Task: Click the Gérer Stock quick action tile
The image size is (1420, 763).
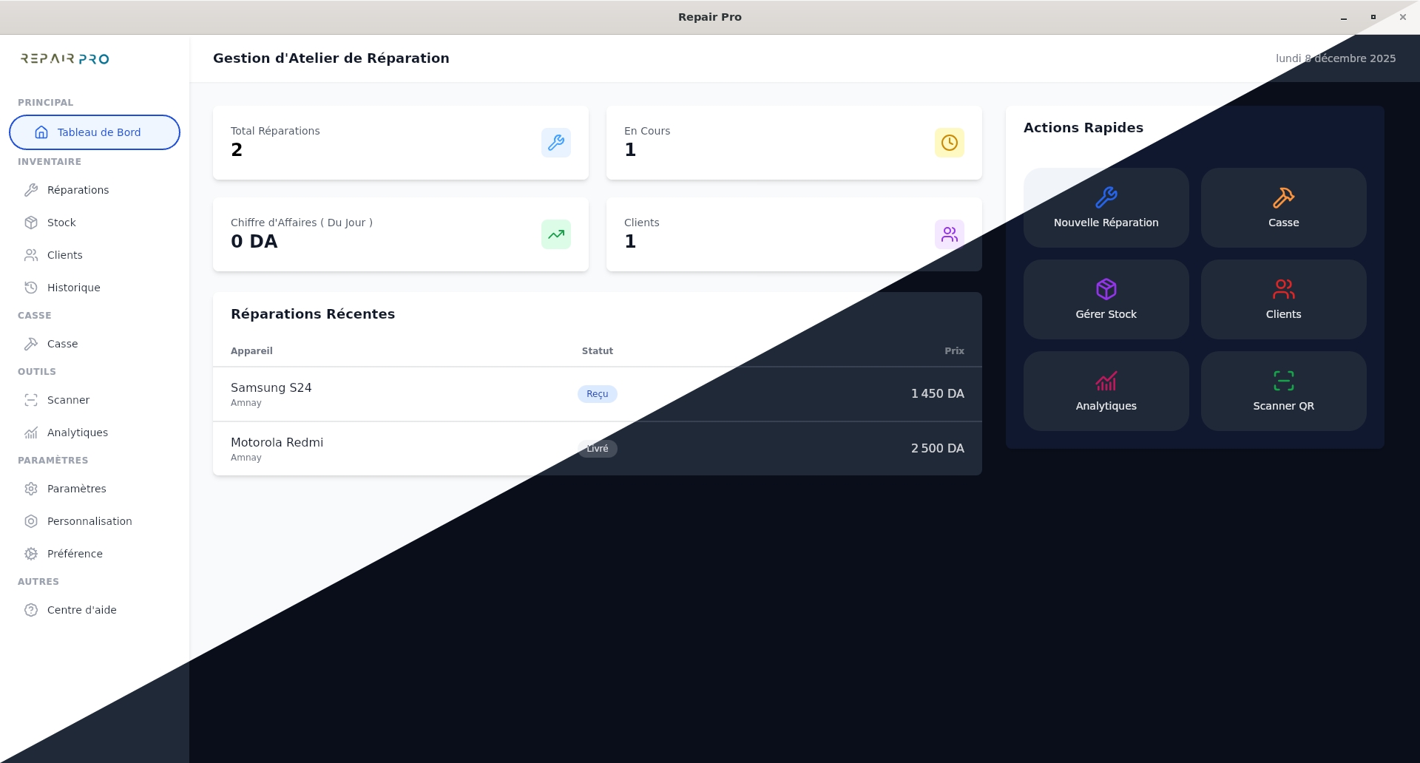Action: coord(1106,299)
